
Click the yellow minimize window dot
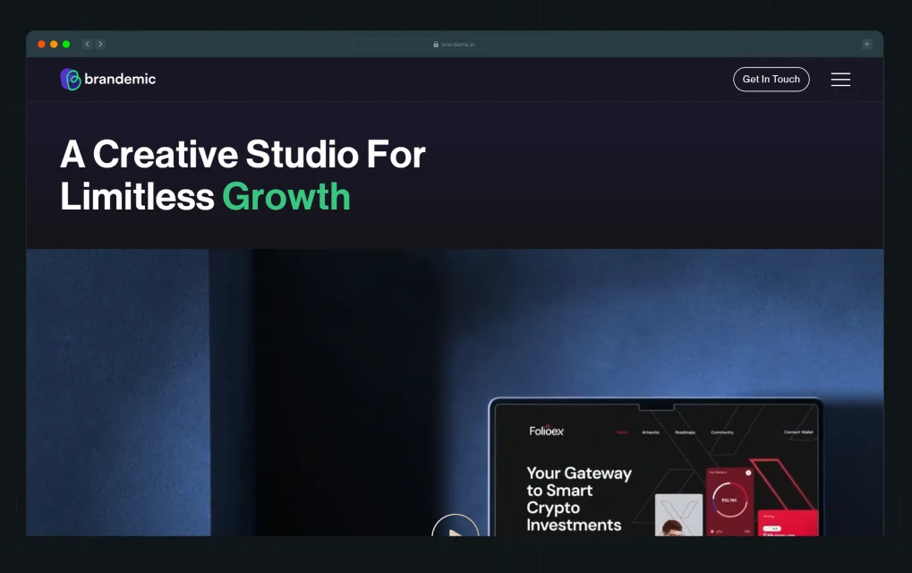(54, 44)
